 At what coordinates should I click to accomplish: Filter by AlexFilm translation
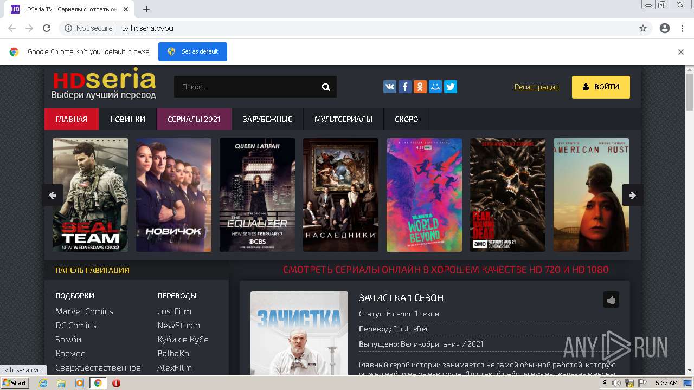175,368
